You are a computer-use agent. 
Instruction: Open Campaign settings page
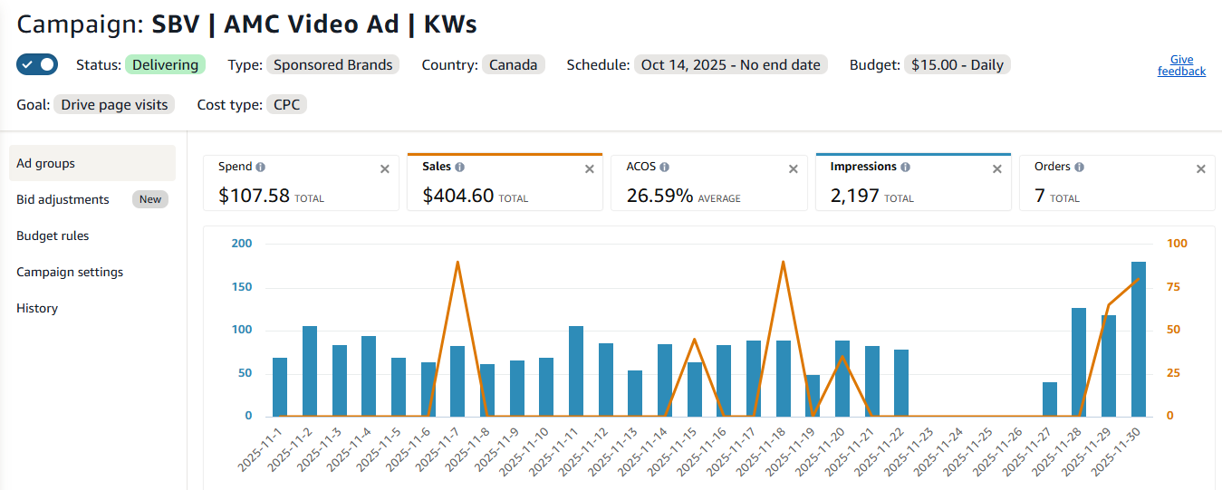(x=70, y=272)
